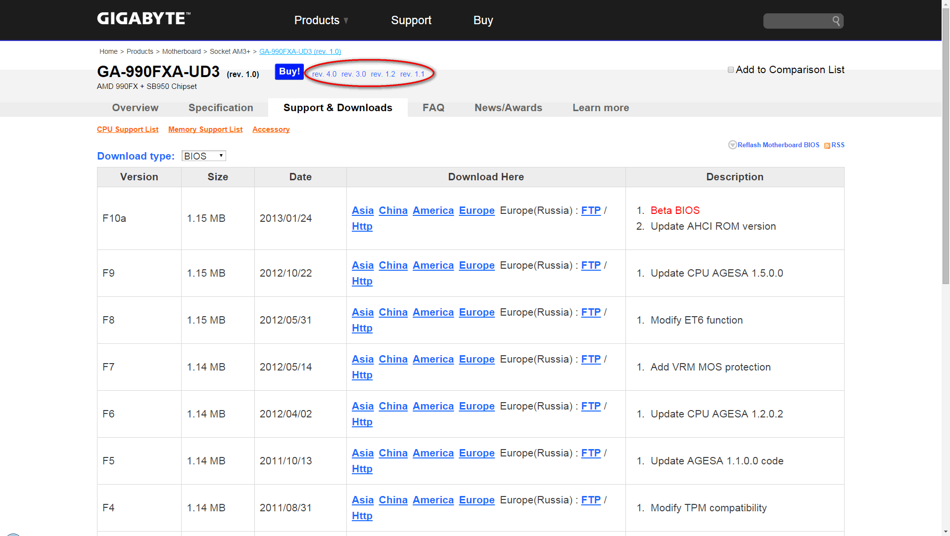
Task: Type in the top search field
Action: pyautogui.click(x=797, y=21)
